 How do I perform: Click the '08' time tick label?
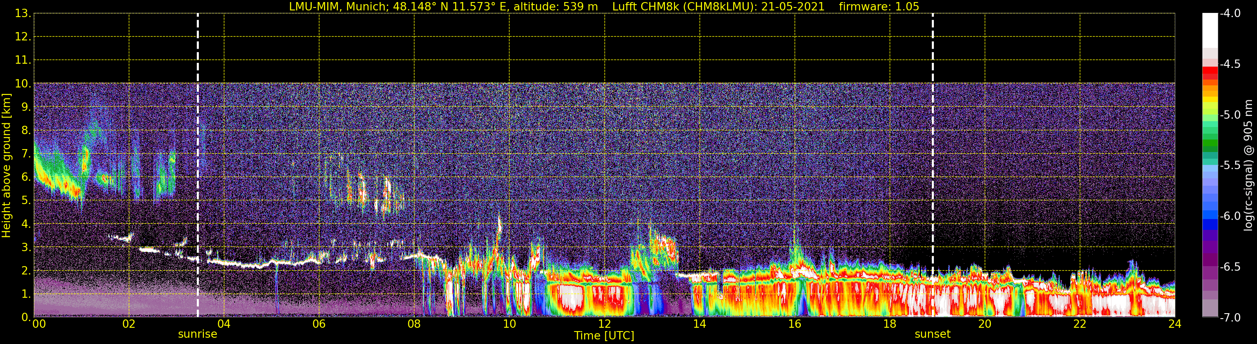[x=414, y=324]
